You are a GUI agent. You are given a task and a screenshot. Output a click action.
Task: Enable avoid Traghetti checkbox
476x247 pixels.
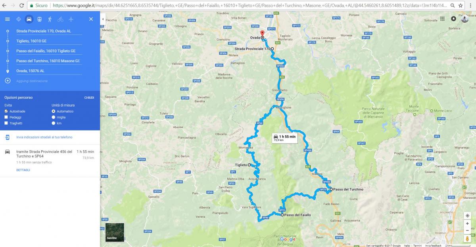click(6, 123)
